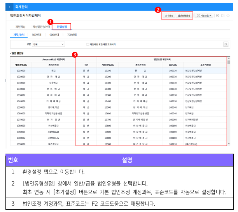This screenshot has width=238, height=212.
Task: Select account code cell 1040000
Action: [x=21, y=101]
